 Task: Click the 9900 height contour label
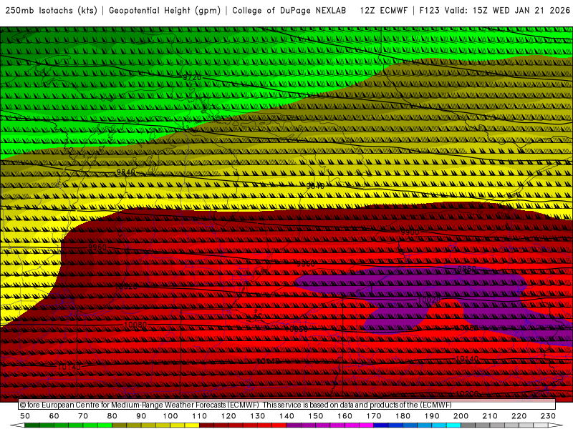[410, 232]
